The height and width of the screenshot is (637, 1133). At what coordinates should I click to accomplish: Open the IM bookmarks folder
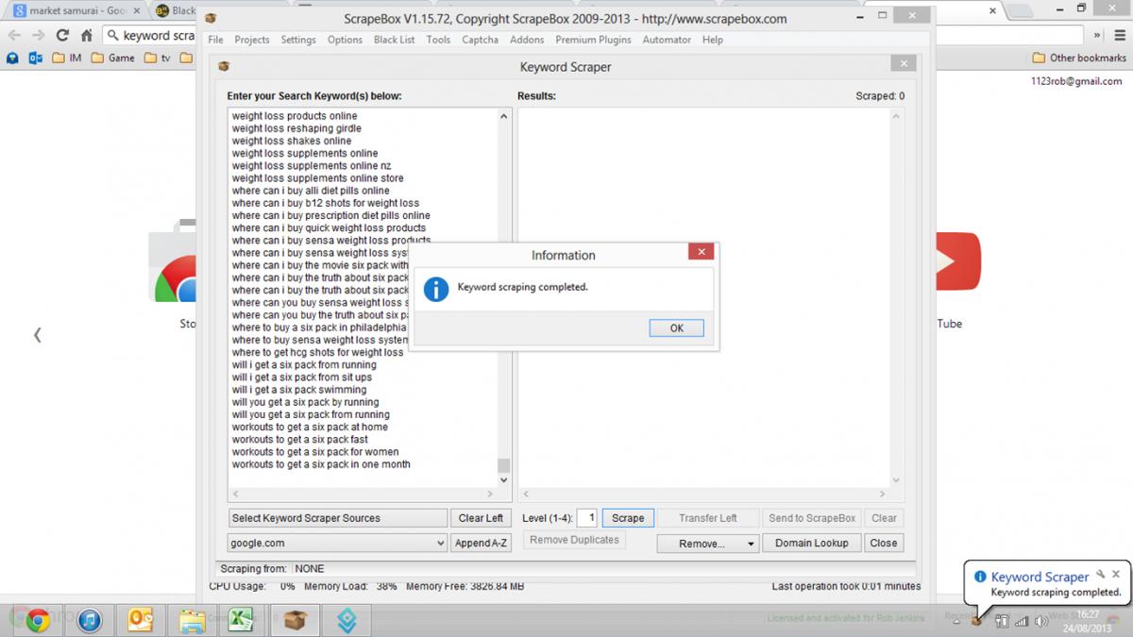(67, 58)
